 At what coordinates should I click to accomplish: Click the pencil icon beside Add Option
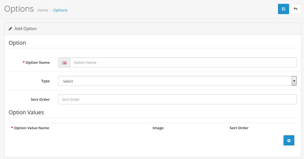coord(10,29)
